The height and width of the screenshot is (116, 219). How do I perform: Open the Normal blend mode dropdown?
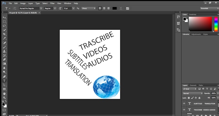point(193,93)
